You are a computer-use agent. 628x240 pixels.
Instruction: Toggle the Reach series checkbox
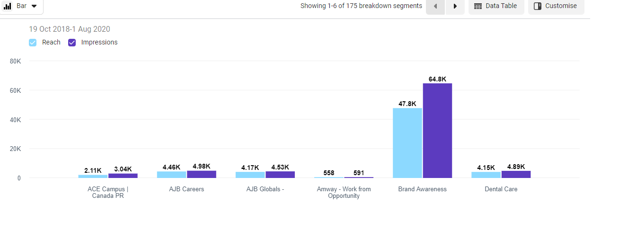33,43
